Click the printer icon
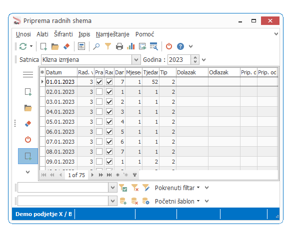299x235 pixels. point(119,46)
